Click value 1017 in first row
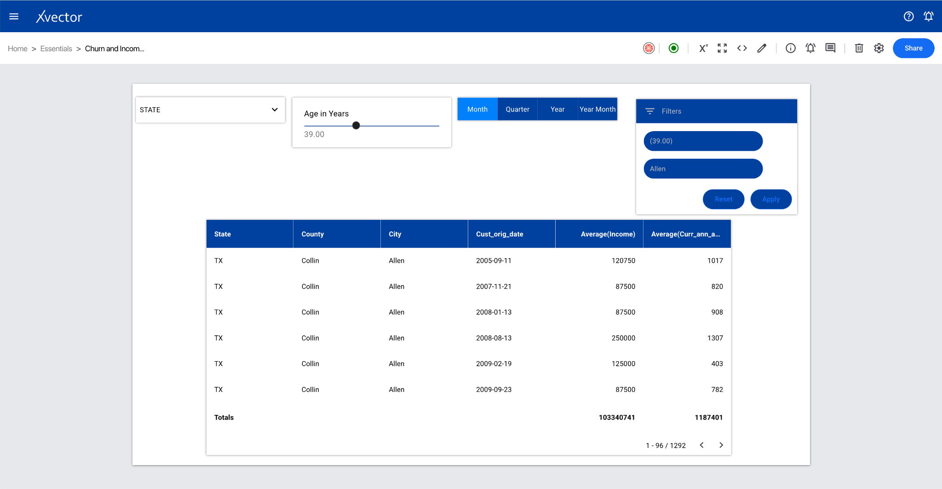The image size is (942, 489). pyautogui.click(x=715, y=261)
